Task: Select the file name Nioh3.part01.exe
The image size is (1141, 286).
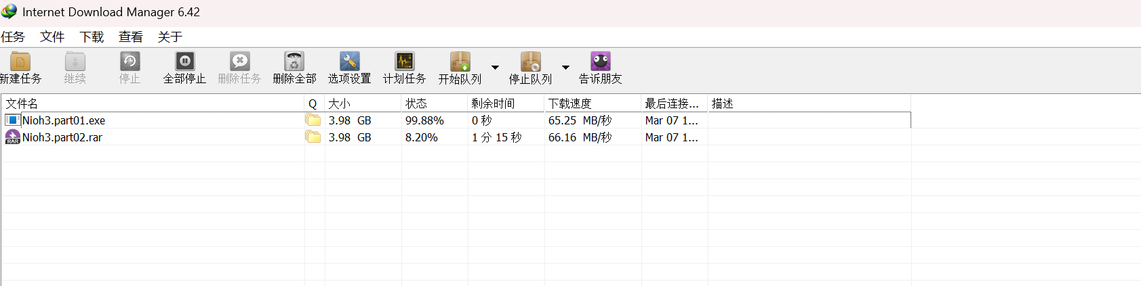Action: (64, 120)
